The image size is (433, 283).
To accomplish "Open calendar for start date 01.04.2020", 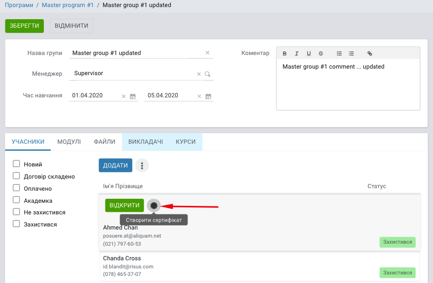I will point(133,96).
